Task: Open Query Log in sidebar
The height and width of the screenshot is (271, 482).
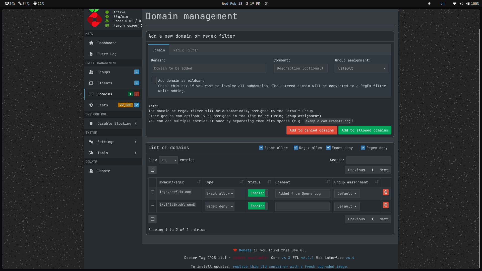Action: pos(107,54)
